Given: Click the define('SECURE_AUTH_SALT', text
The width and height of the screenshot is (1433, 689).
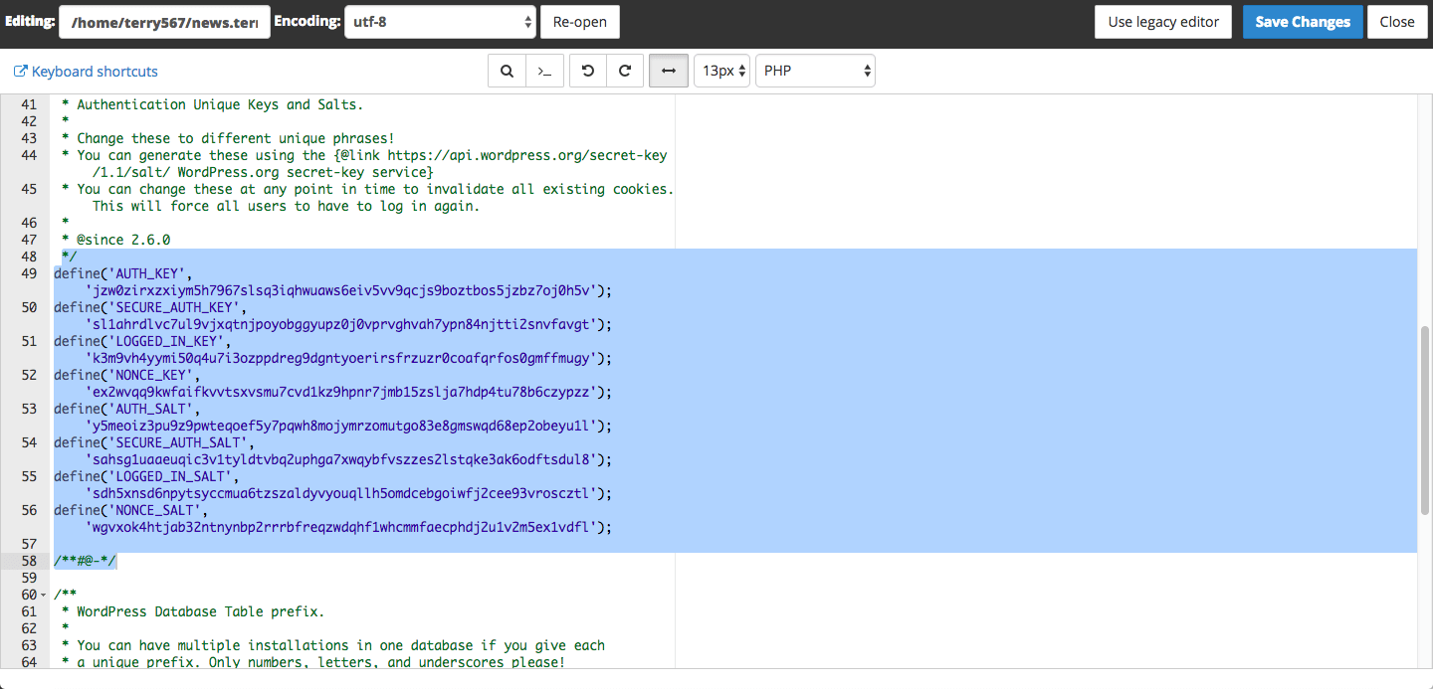Looking at the screenshot, I should click(154, 442).
